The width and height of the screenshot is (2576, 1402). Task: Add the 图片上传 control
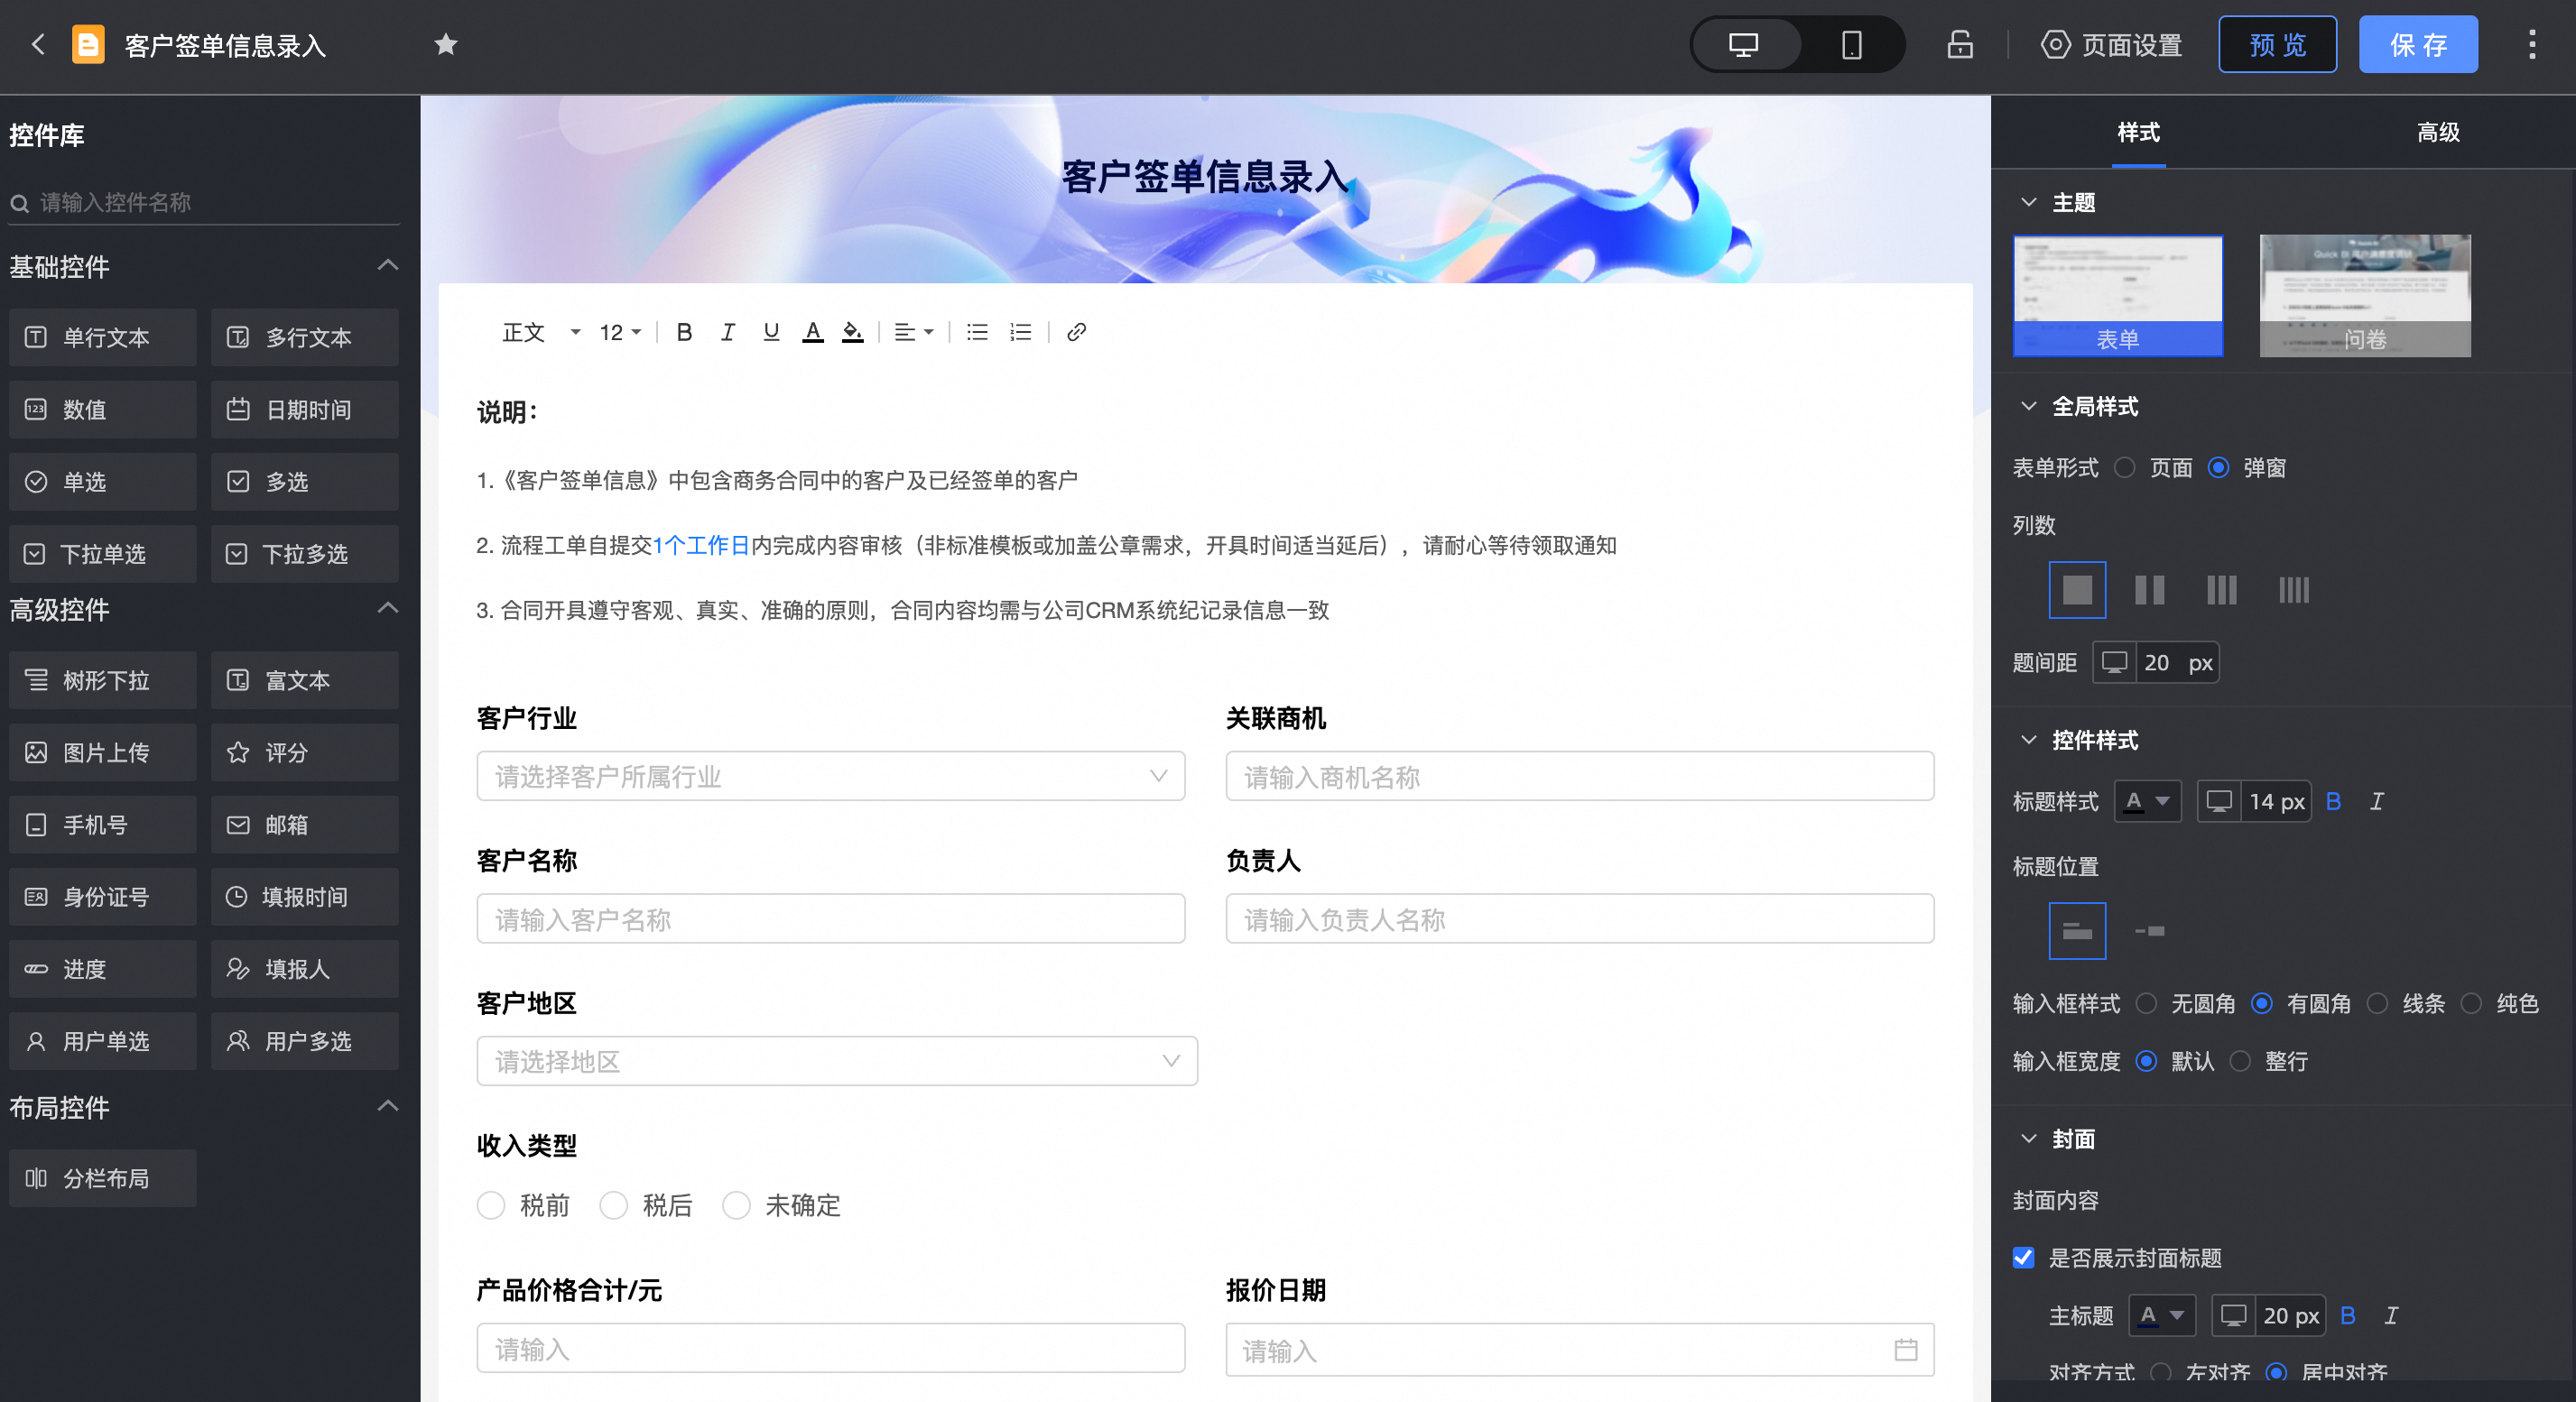click(102, 752)
